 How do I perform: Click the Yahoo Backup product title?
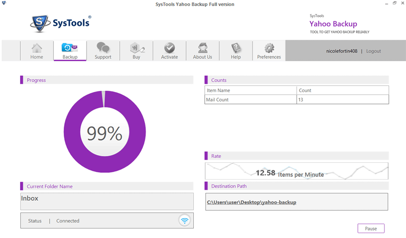point(333,24)
